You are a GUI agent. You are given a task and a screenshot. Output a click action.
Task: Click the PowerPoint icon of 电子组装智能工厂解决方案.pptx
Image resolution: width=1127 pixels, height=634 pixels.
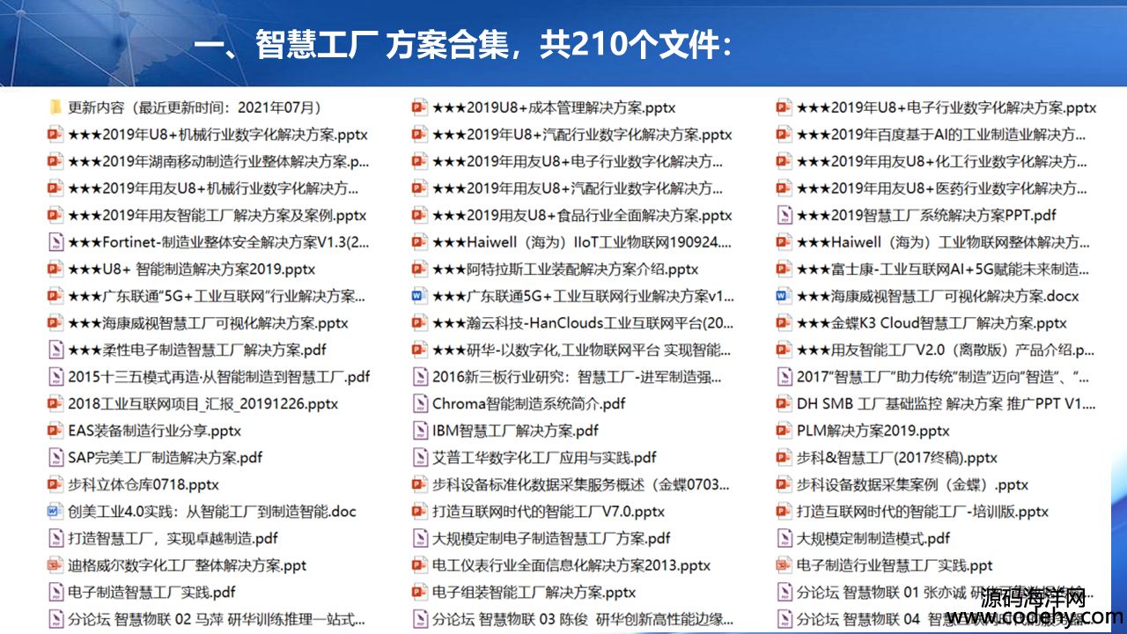(x=420, y=593)
